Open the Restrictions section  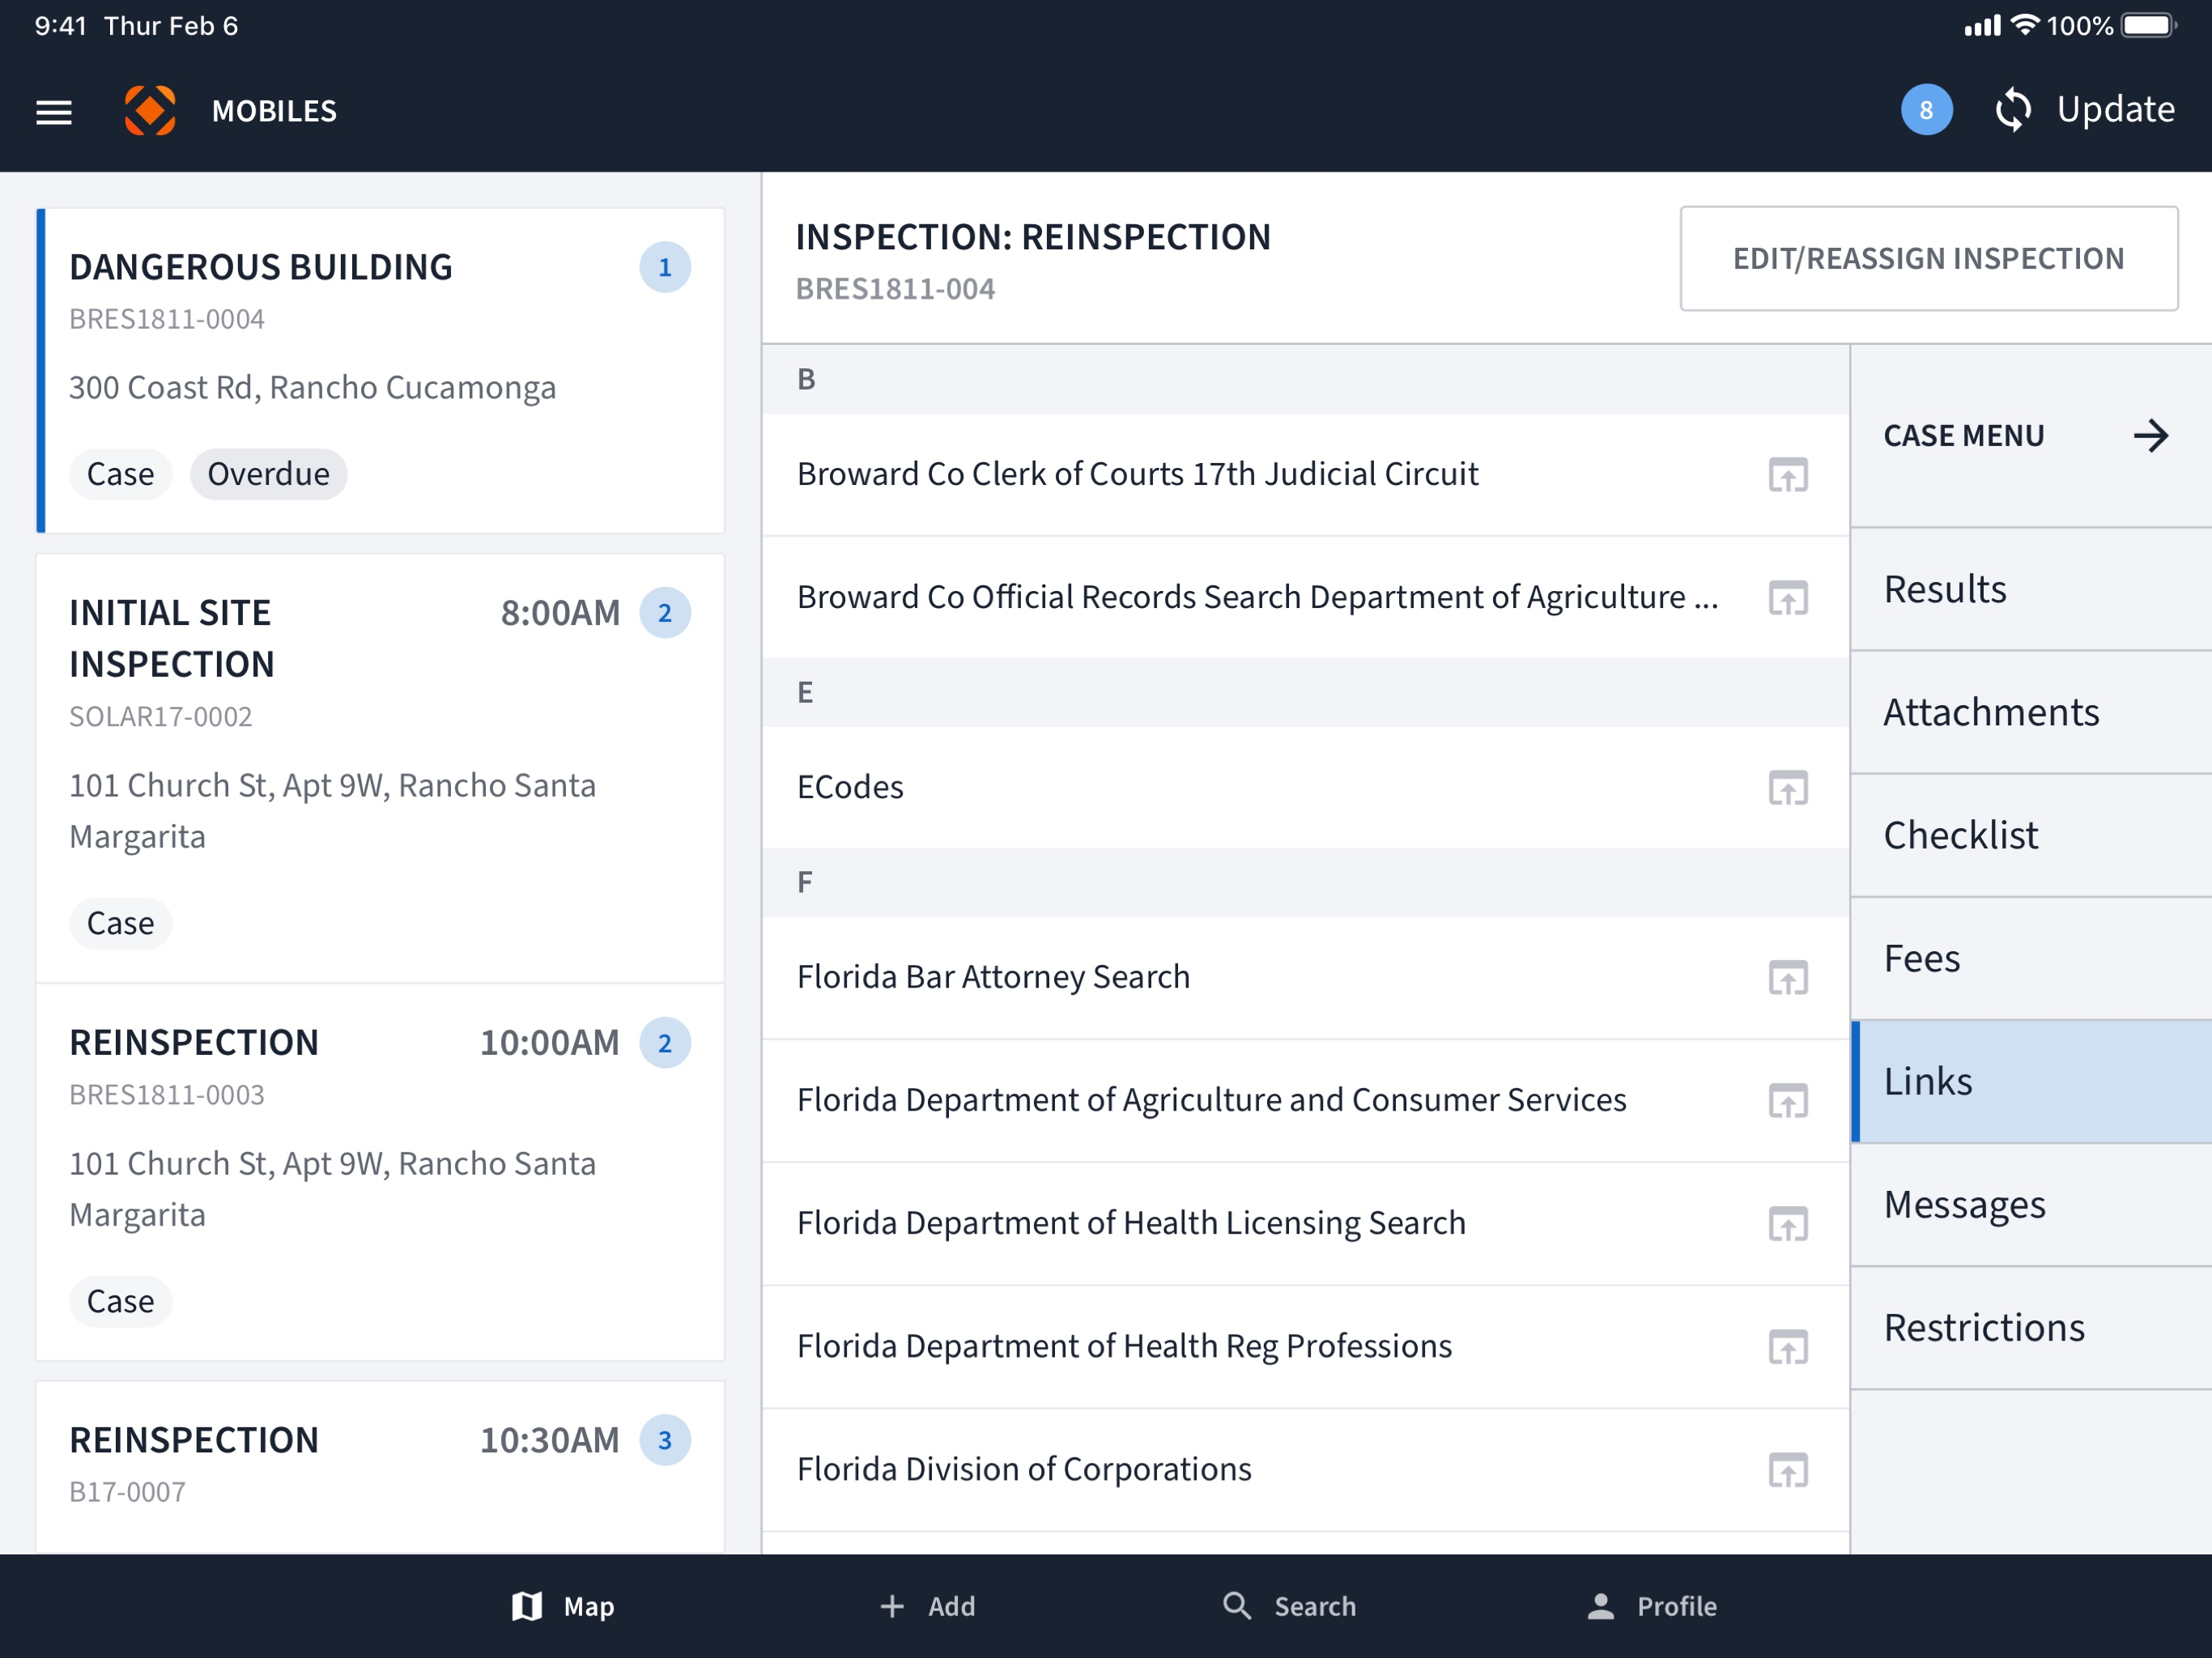[2030, 1327]
